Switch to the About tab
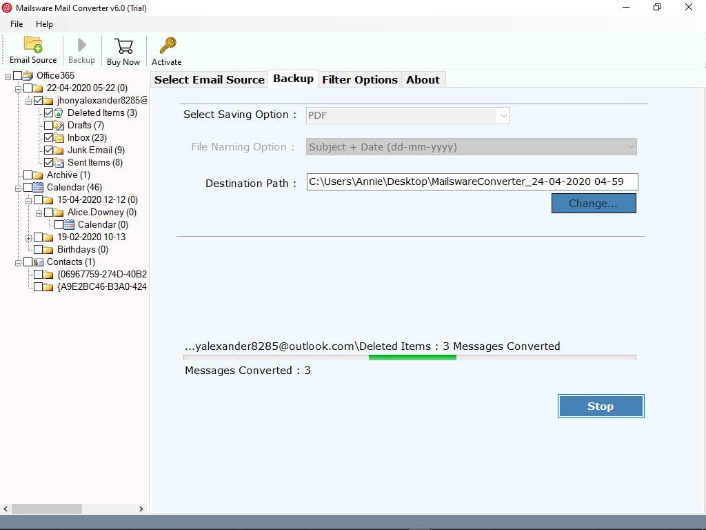The height and width of the screenshot is (530, 706). point(423,80)
